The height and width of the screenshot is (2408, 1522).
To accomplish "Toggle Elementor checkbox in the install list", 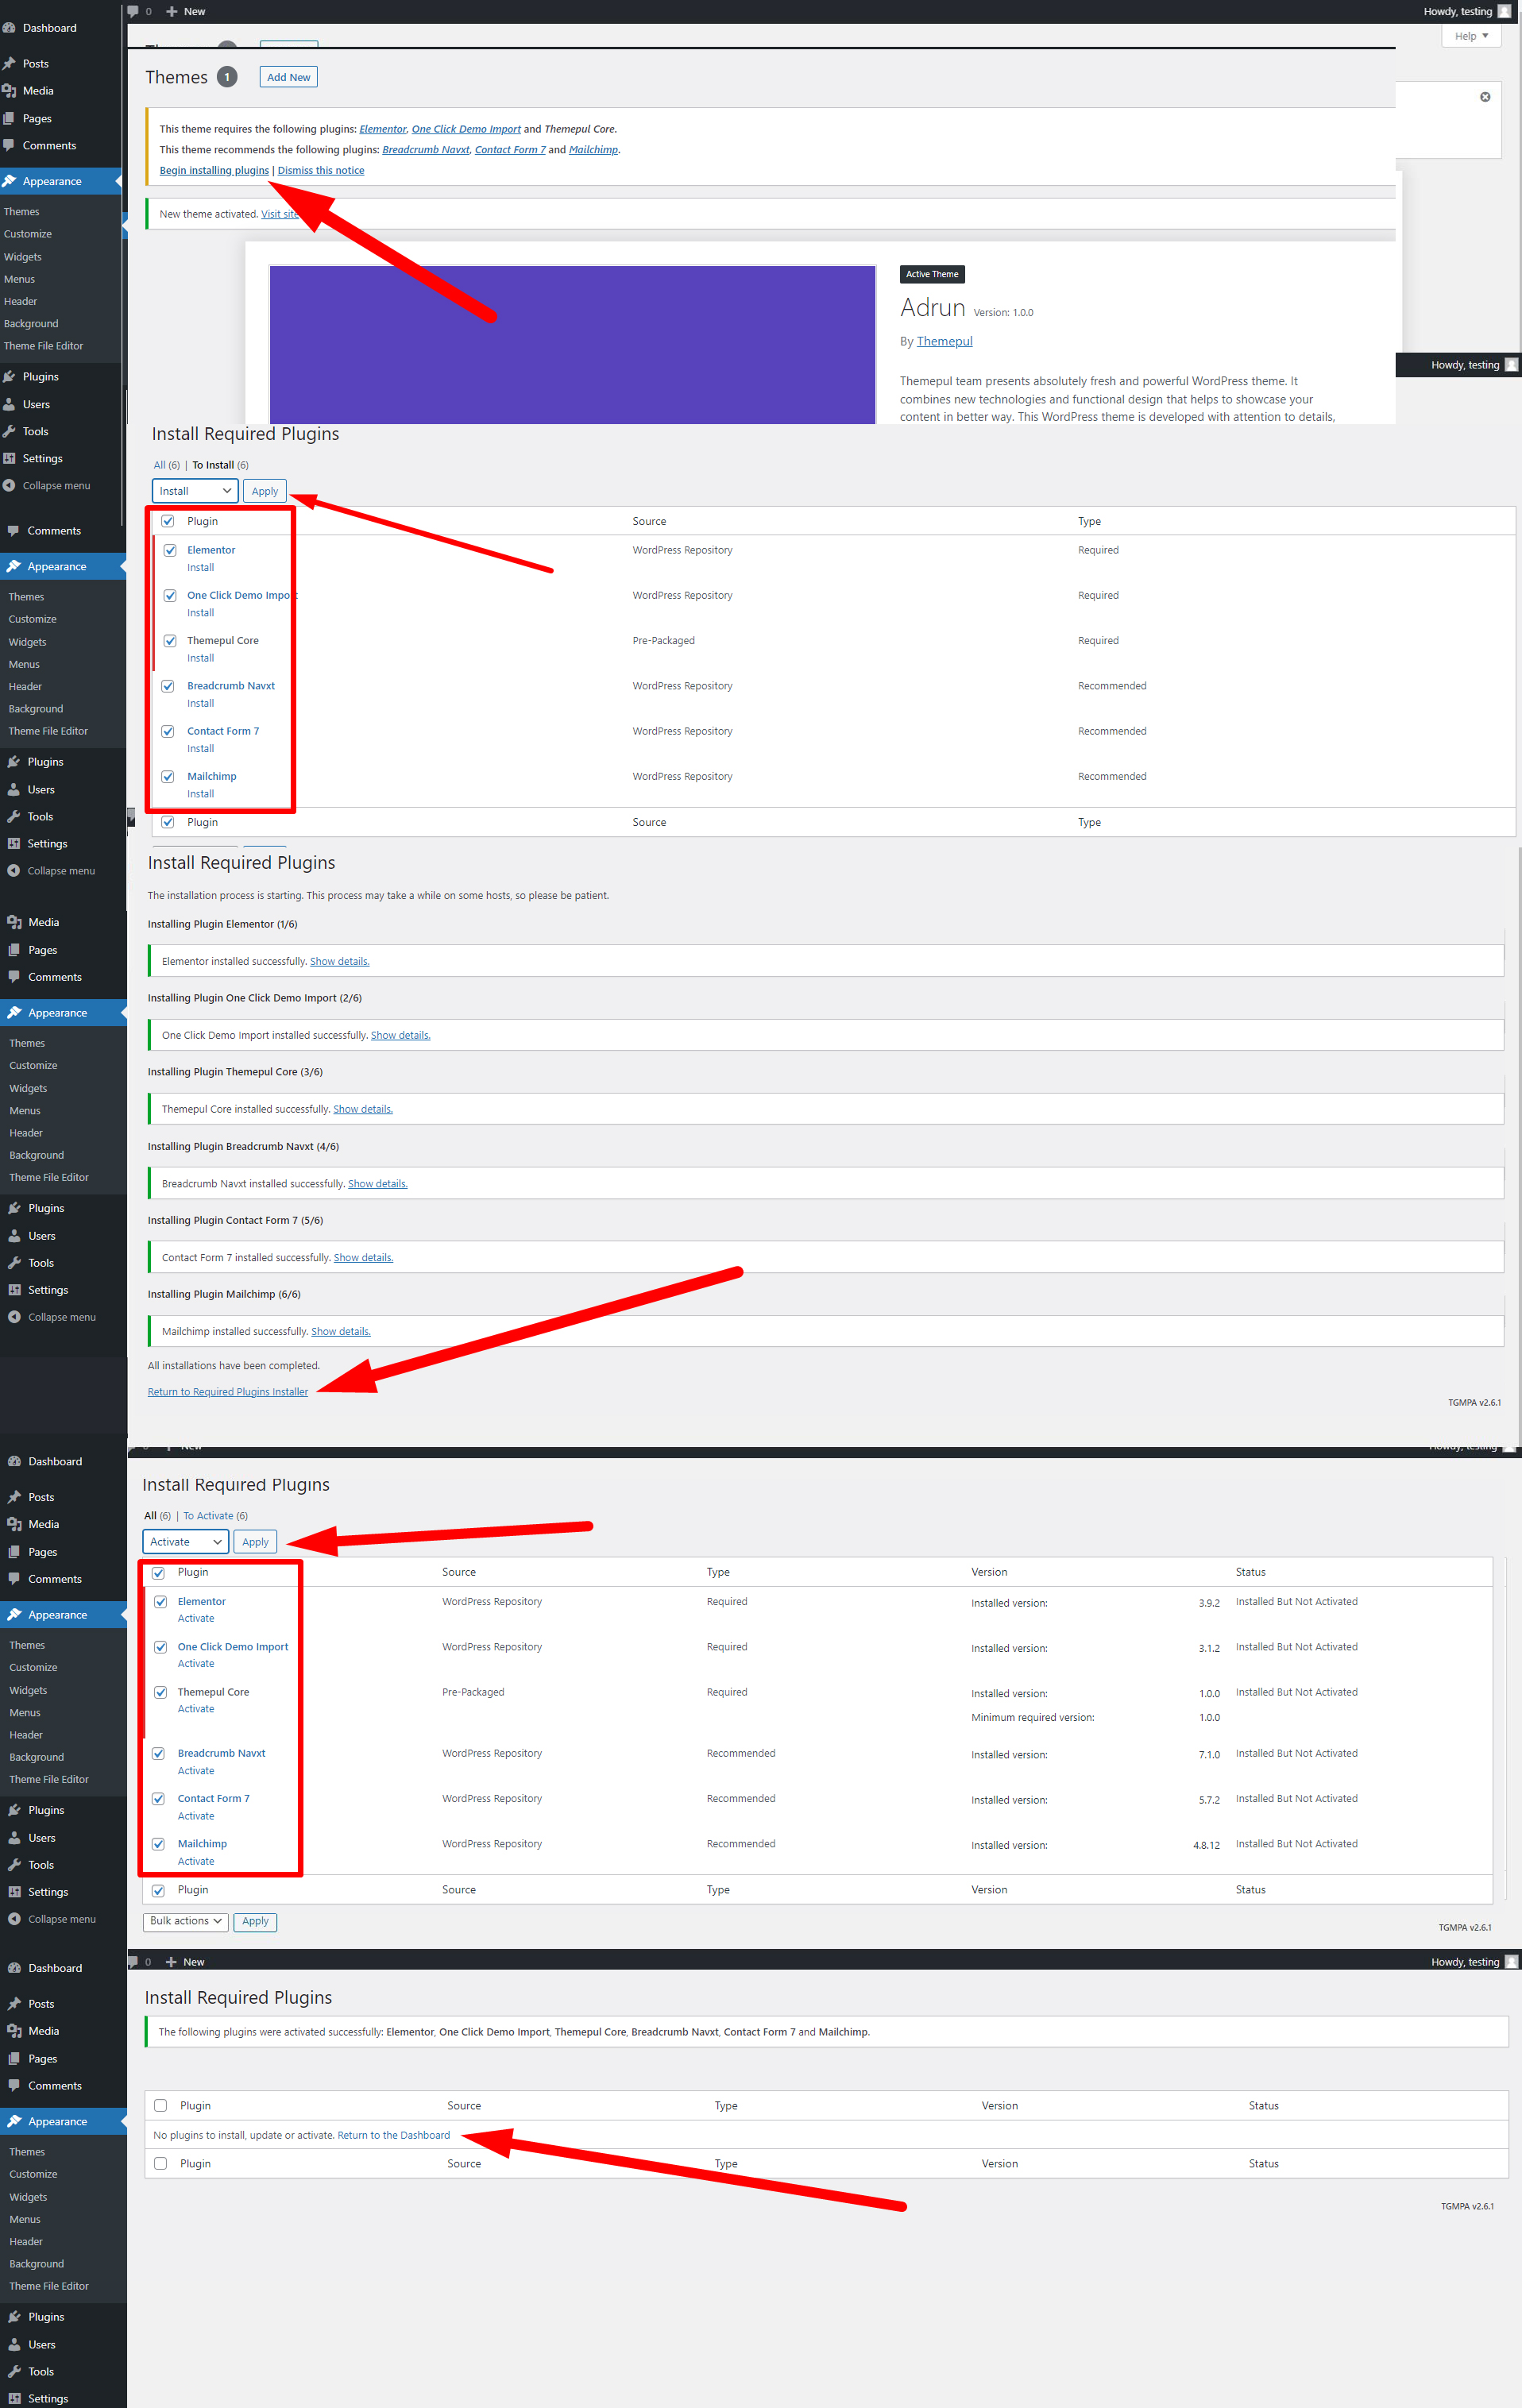I will pos(170,551).
